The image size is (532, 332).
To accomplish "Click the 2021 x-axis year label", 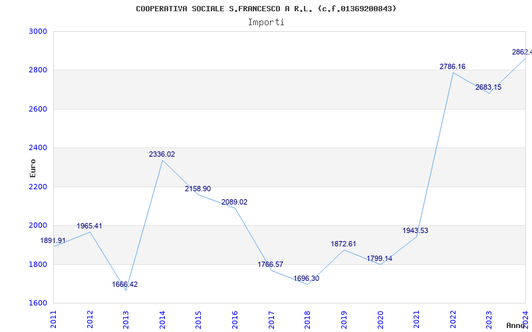I will [x=417, y=319].
